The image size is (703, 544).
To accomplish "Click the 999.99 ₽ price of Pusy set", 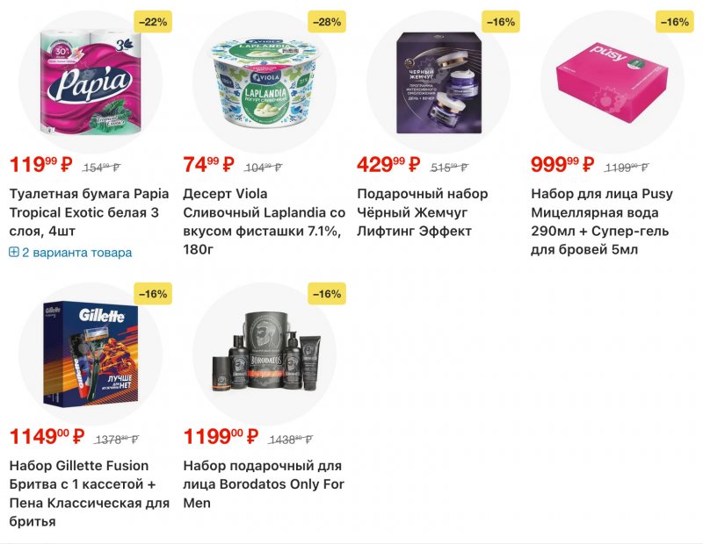I will point(562,165).
